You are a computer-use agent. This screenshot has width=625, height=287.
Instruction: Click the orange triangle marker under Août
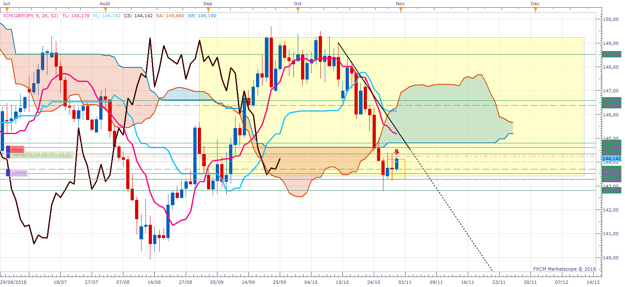pyautogui.click(x=105, y=10)
